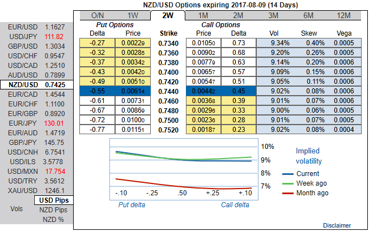Select the EUR/JPY currency pair

coord(36,123)
